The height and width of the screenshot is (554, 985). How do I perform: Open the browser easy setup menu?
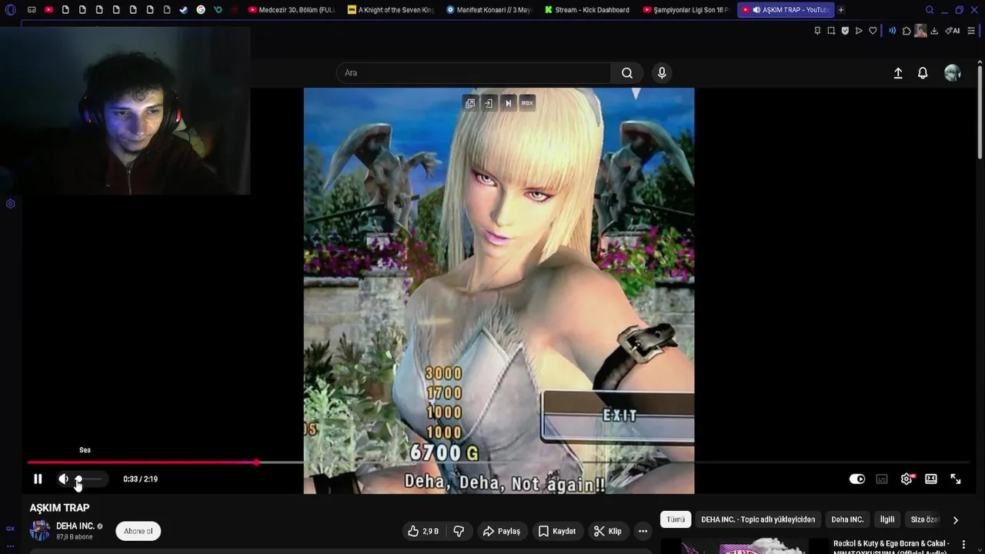click(971, 31)
